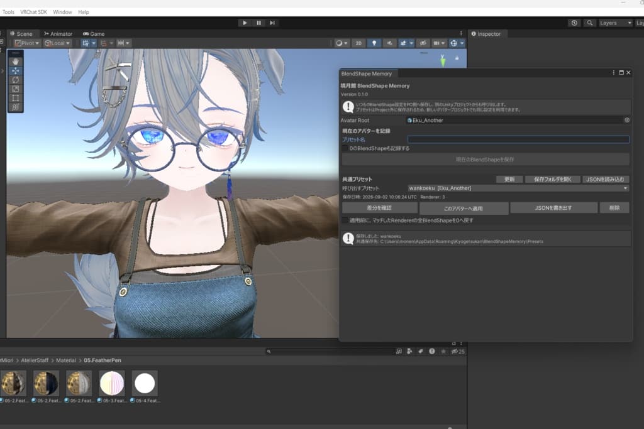Pause the editor playback
The height and width of the screenshot is (429, 644).
[x=258, y=23]
